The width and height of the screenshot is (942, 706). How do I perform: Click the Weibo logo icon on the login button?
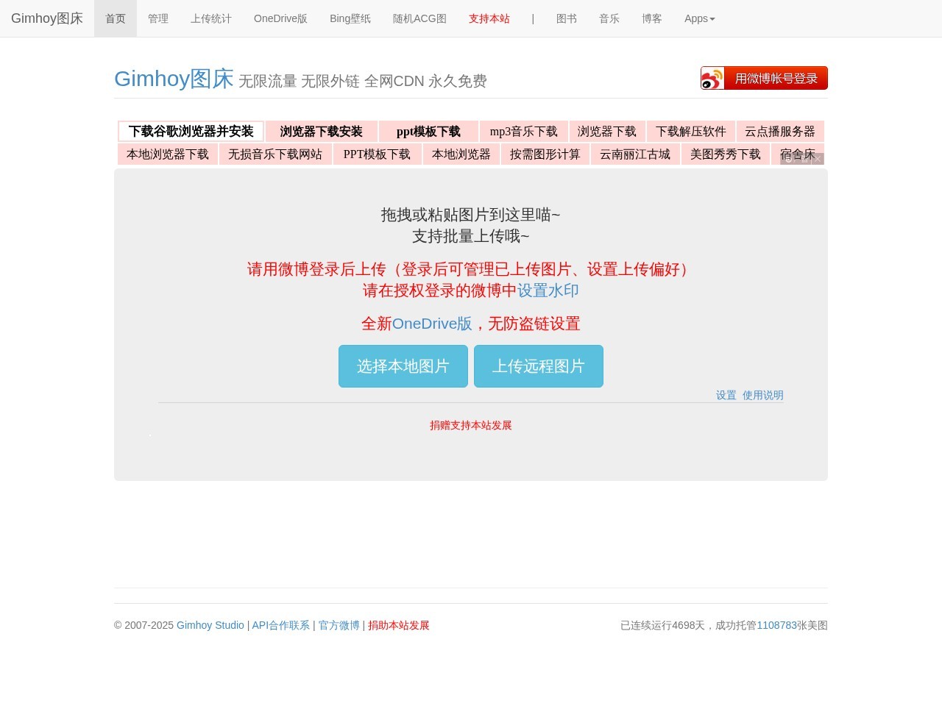pyautogui.click(x=712, y=77)
